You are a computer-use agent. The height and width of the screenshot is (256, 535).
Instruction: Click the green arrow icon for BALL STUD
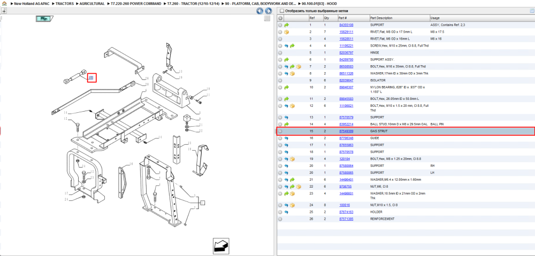tap(287, 124)
